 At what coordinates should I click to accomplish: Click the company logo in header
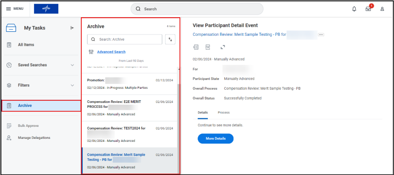pyautogui.click(x=46, y=9)
